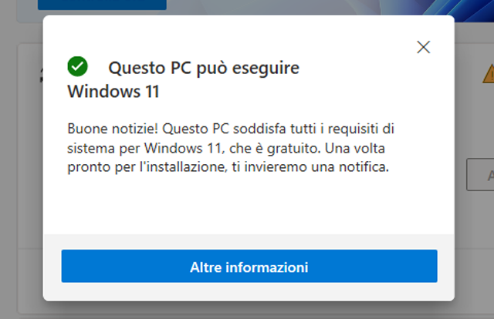Close the Windows 11 compatibility dialog
The width and height of the screenshot is (494, 319).
click(x=423, y=47)
